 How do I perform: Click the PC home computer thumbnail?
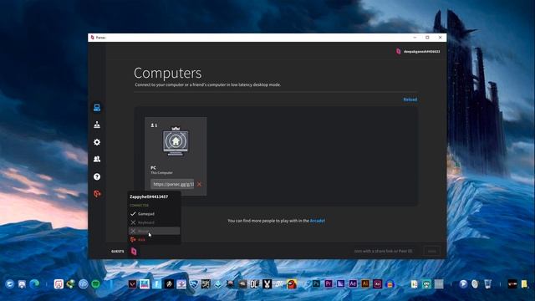(176, 141)
